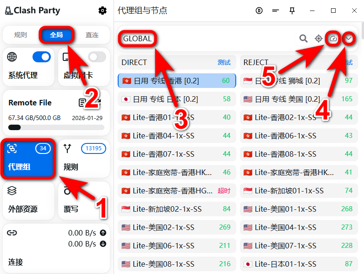The width and height of the screenshot is (364, 274).
Task: Click the download speed arrow icon
Action: (x=103, y=244)
